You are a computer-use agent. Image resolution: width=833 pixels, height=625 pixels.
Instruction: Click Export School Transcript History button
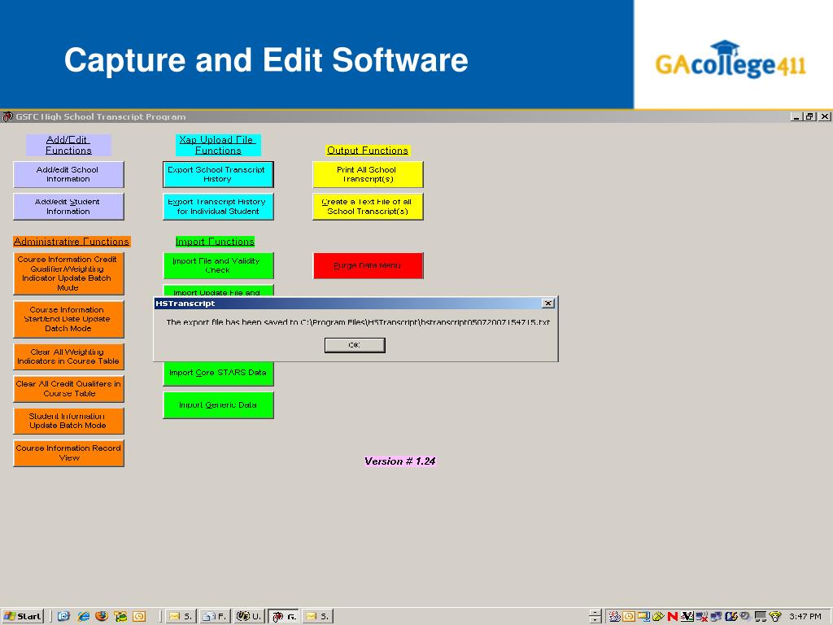(x=218, y=174)
